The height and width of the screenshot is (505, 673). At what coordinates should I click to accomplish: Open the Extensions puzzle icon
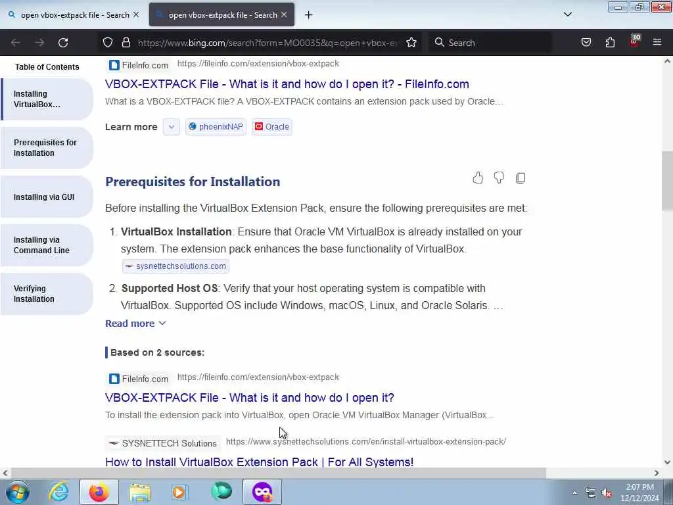[x=610, y=42]
